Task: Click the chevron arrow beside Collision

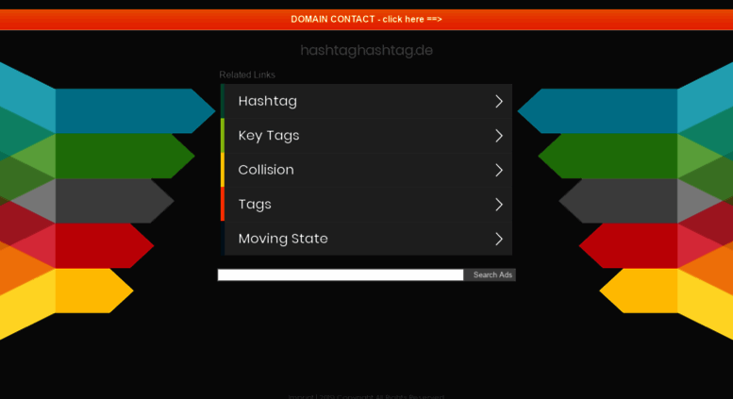Action: tap(499, 170)
